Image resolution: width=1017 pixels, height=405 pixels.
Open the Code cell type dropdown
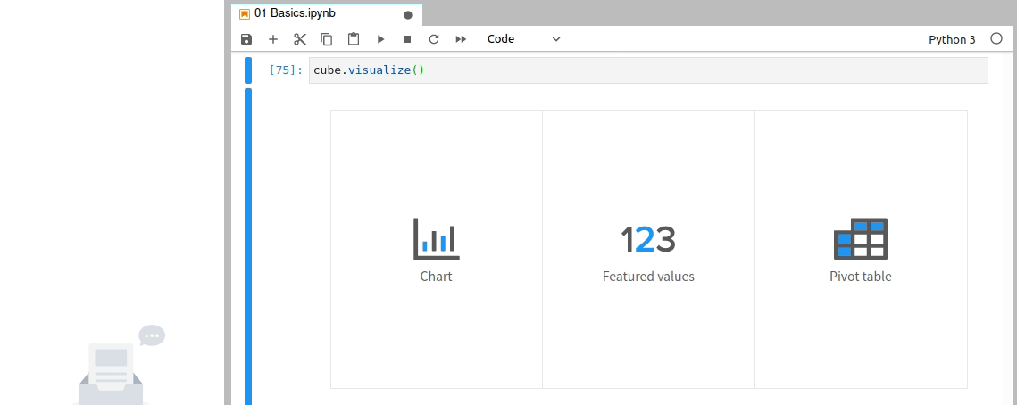[523, 39]
